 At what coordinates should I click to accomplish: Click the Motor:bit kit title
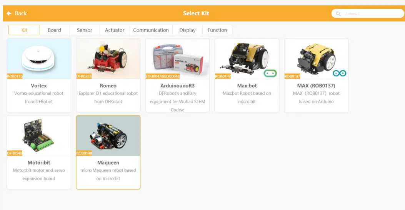tap(39, 163)
